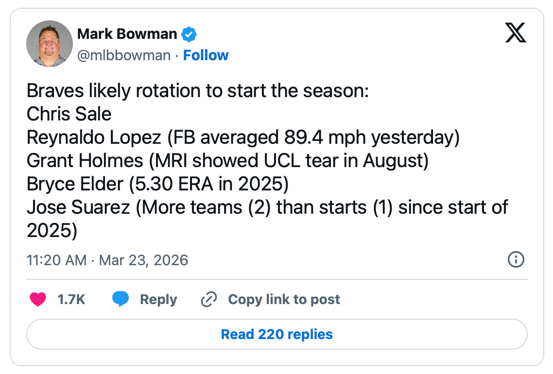Like the post with the heart icon
This screenshot has height=374, width=553.
pos(38,299)
